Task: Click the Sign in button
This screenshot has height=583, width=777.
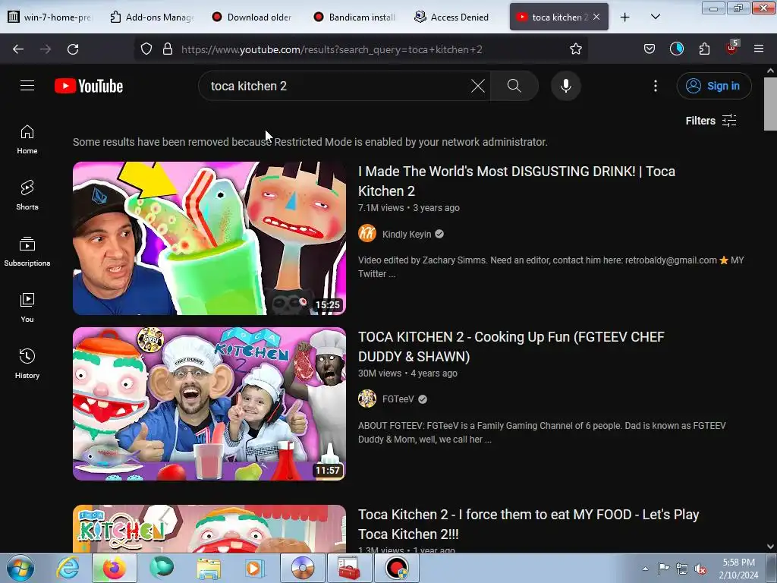Action: pos(714,86)
